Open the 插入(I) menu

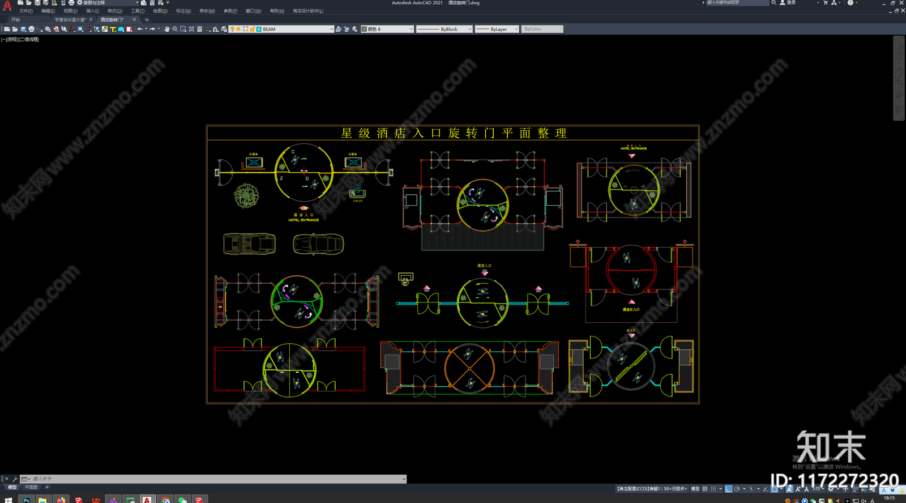tap(93, 11)
